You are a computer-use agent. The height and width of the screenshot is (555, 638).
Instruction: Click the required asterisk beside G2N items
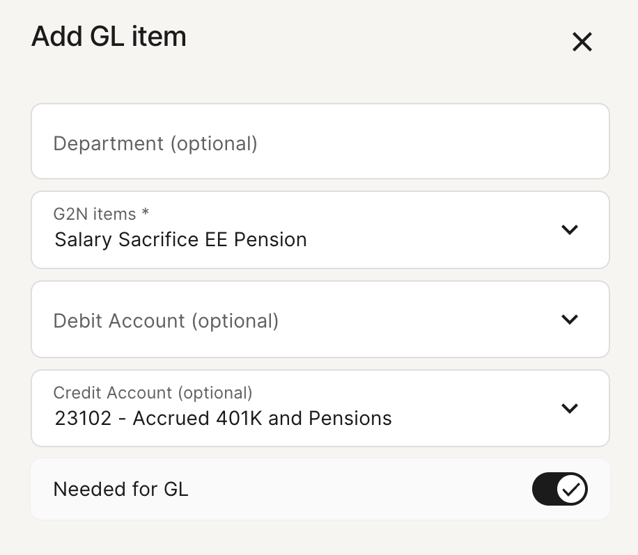click(x=146, y=211)
